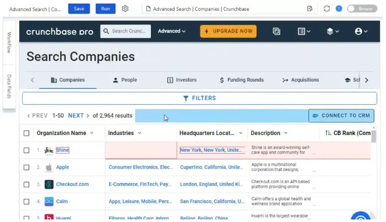Click the Search Crunchbase input field
Viewport: 386px width, 222px height.
(x=126, y=31)
